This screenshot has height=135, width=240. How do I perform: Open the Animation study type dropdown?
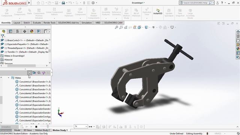coord(9,127)
